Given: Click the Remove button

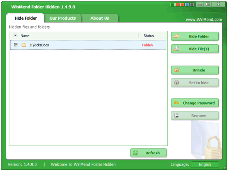Looking at the screenshot, I should click(195, 115).
